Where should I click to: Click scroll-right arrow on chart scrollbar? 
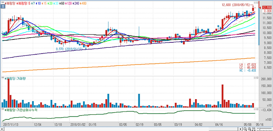(241, 129)
